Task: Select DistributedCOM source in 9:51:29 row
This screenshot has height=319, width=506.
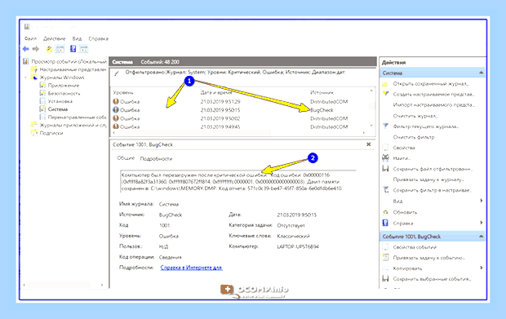Action: [x=329, y=102]
